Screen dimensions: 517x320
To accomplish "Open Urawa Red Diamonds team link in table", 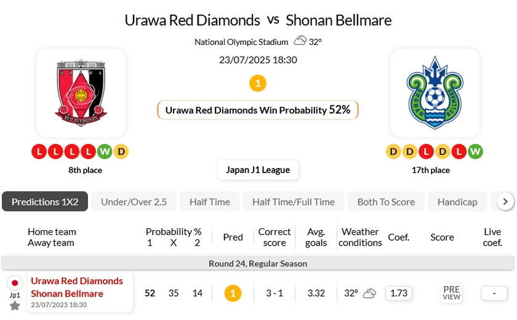I will click(77, 281).
